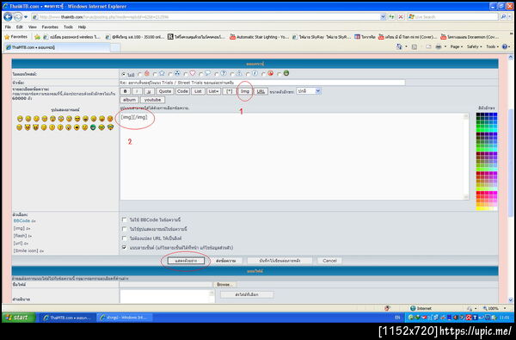
Task: Select the green smiley topic icon radio
Action: pyautogui.click(x=279, y=75)
